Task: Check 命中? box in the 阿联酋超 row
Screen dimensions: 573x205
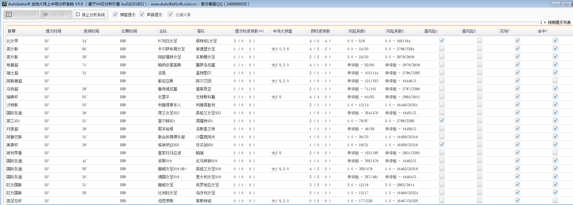Action: pyautogui.click(x=555, y=81)
